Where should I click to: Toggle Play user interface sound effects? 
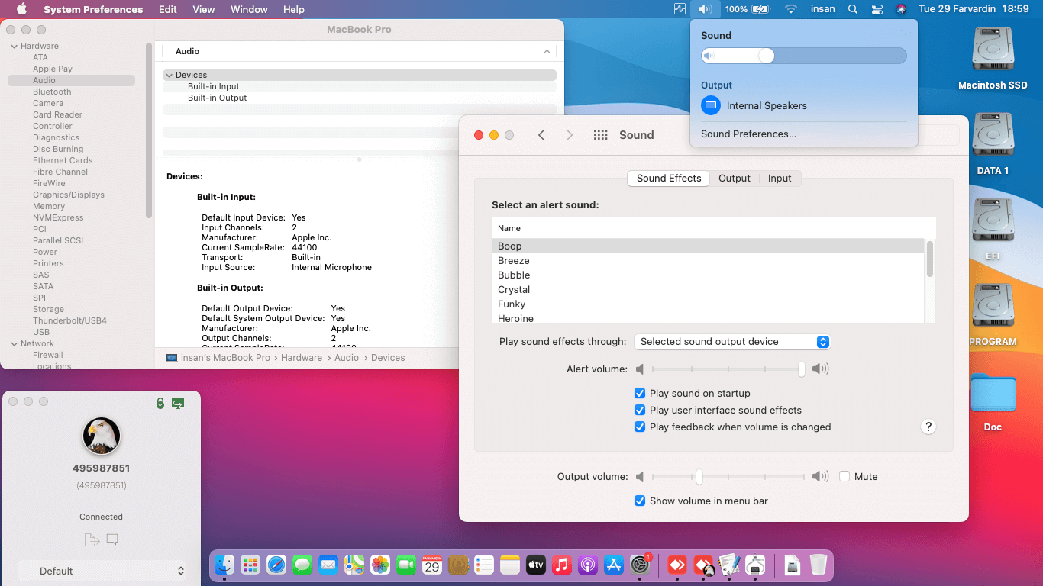pyautogui.click(x=640, y=411)
